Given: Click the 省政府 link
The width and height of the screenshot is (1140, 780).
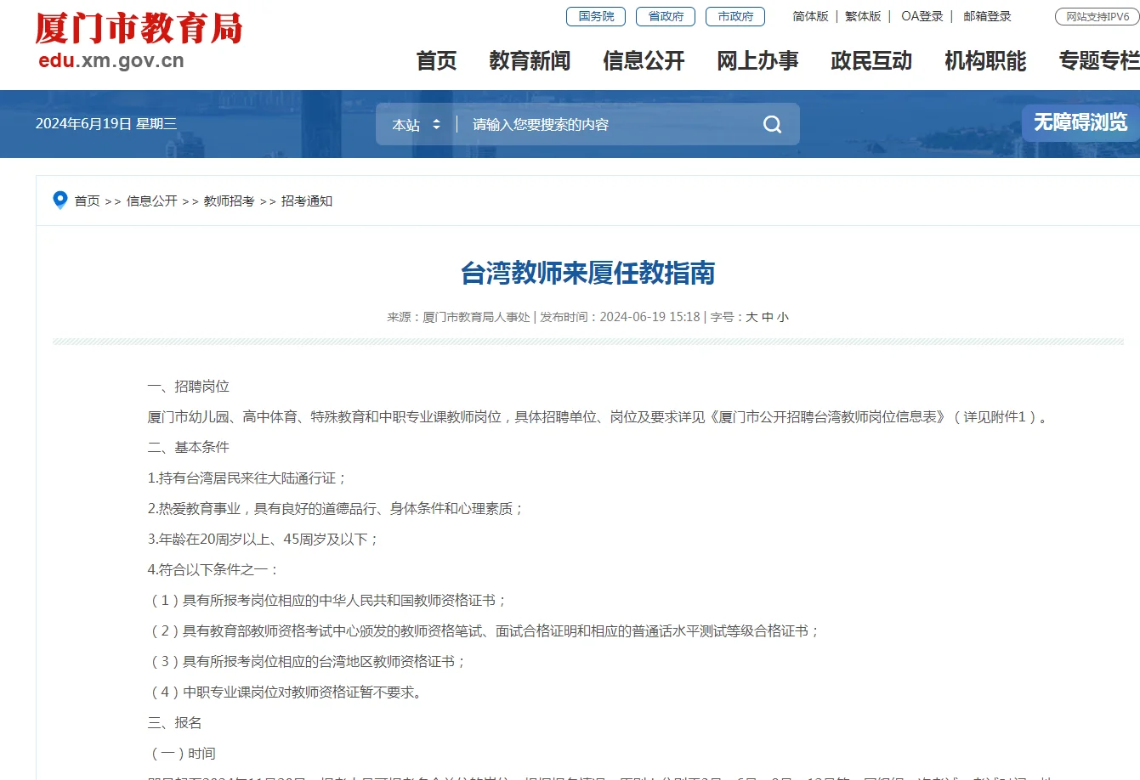Looking at the screenshot, I should (x=665, y=16).
